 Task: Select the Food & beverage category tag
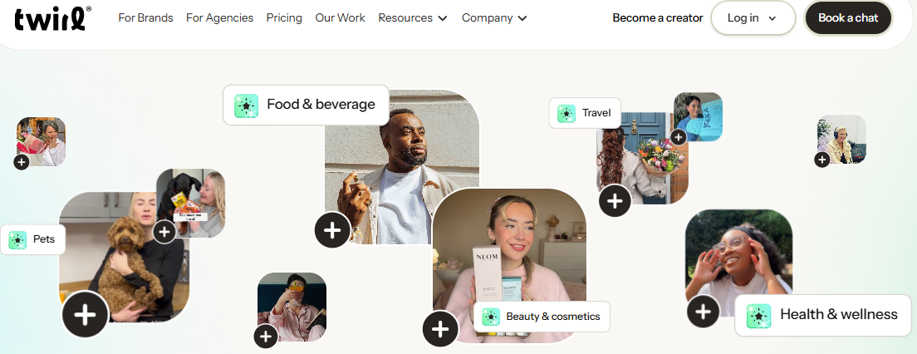pos(306,105)
